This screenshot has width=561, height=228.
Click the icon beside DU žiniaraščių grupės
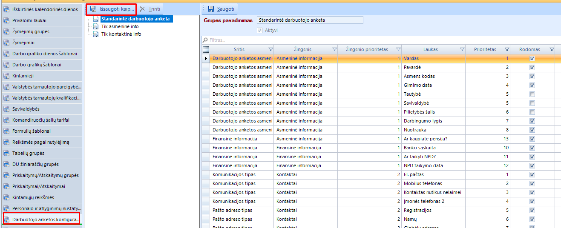(6, 164)
